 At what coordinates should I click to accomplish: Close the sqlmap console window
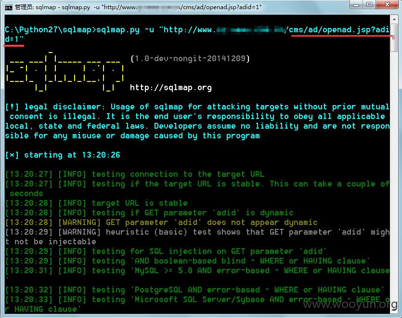point(388,4)
